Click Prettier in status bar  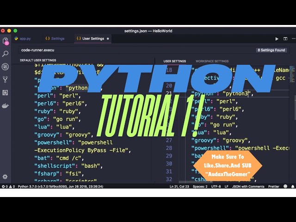point(273,186)
